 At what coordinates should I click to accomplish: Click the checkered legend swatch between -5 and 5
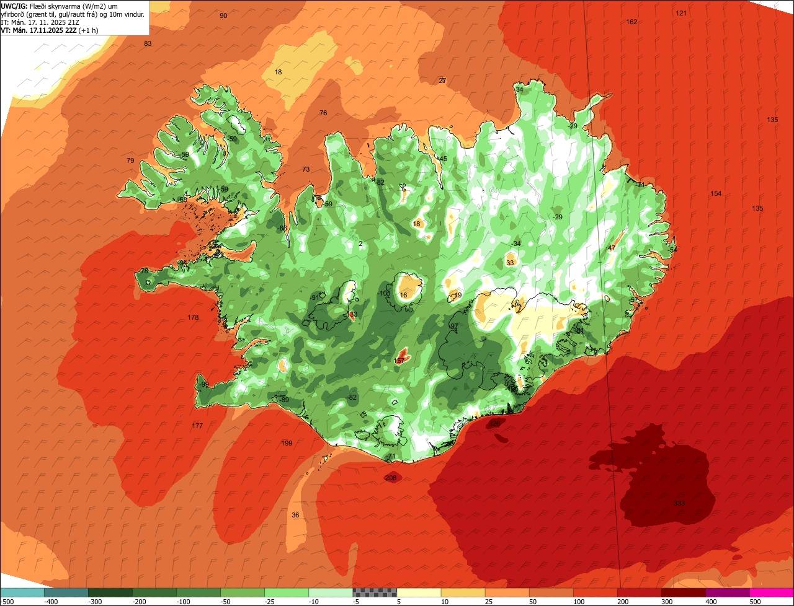375,592
